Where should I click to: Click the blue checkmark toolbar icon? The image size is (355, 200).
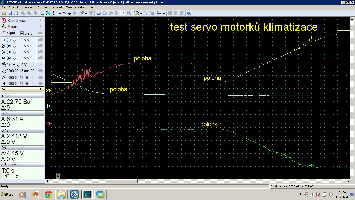pos(99,13)
